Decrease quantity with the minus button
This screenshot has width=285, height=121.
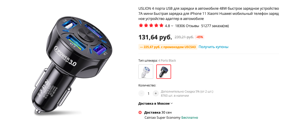point(141,94)
